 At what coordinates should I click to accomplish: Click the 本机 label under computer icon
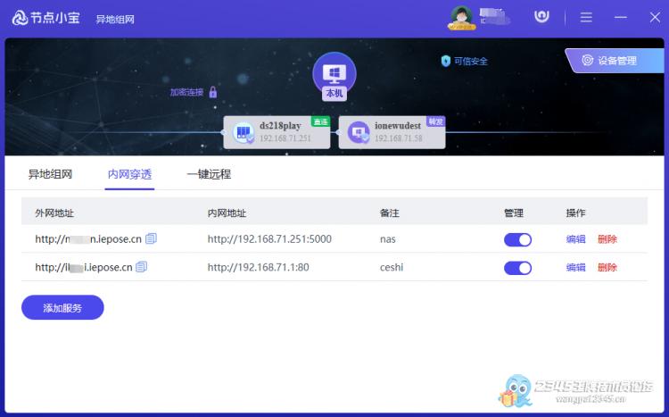tap(334, 93)
